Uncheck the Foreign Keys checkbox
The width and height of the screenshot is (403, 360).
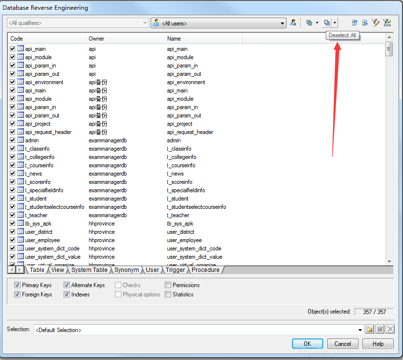click(17, 294)
